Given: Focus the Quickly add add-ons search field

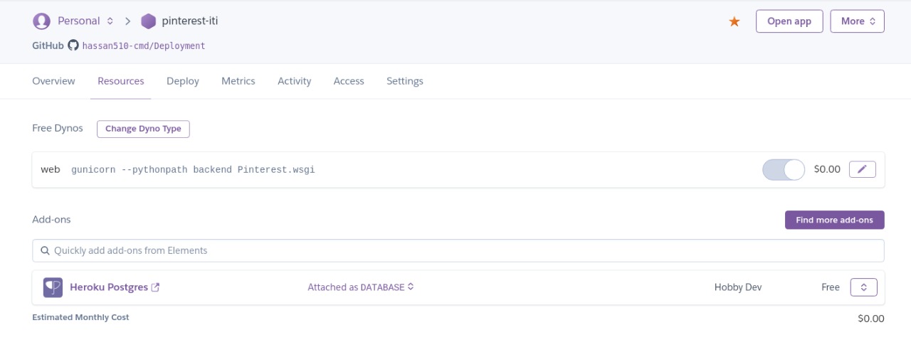Looking at the screenshot, I should pos(458,250).
